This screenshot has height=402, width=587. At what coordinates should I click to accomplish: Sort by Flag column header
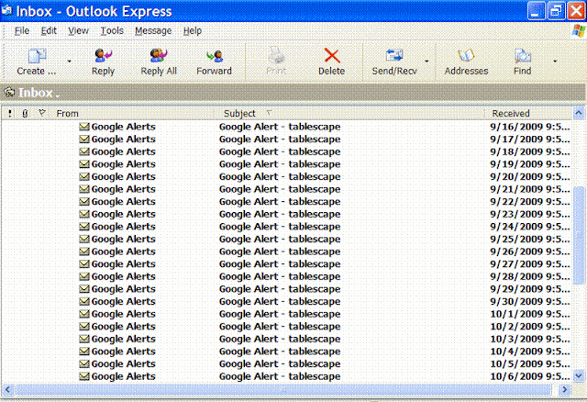point(42,113)
